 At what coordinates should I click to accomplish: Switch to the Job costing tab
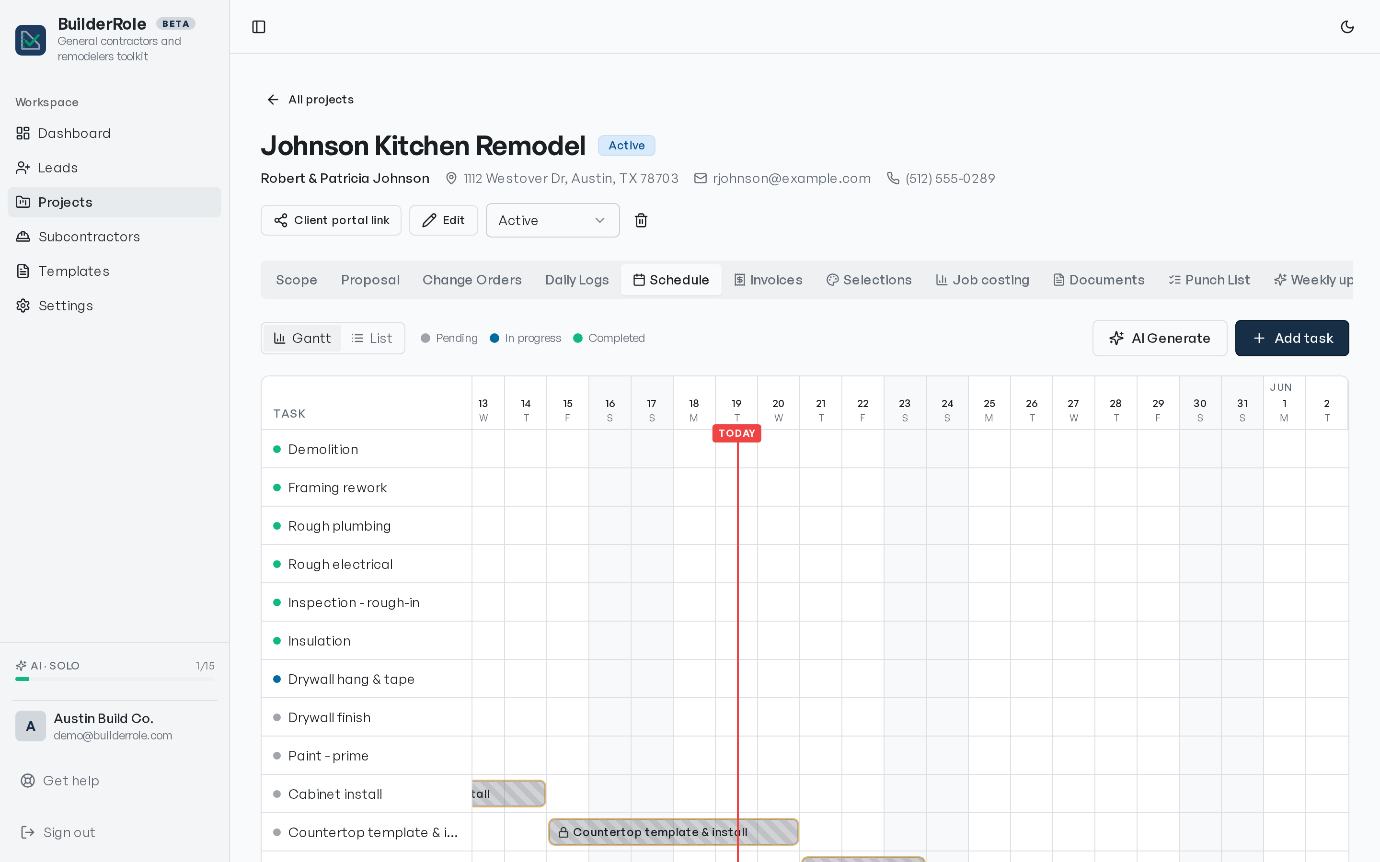pos(982,280)
